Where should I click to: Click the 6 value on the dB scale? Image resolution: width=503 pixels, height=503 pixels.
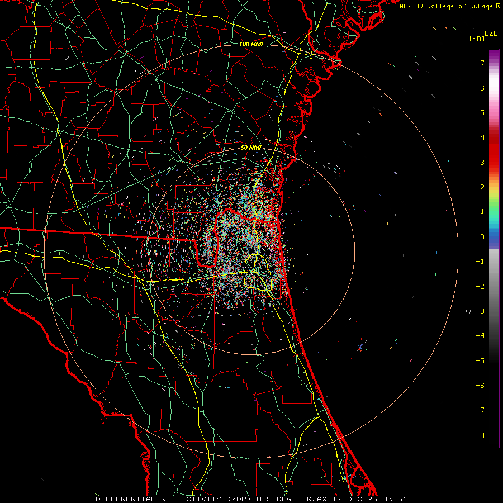[482, 88]
